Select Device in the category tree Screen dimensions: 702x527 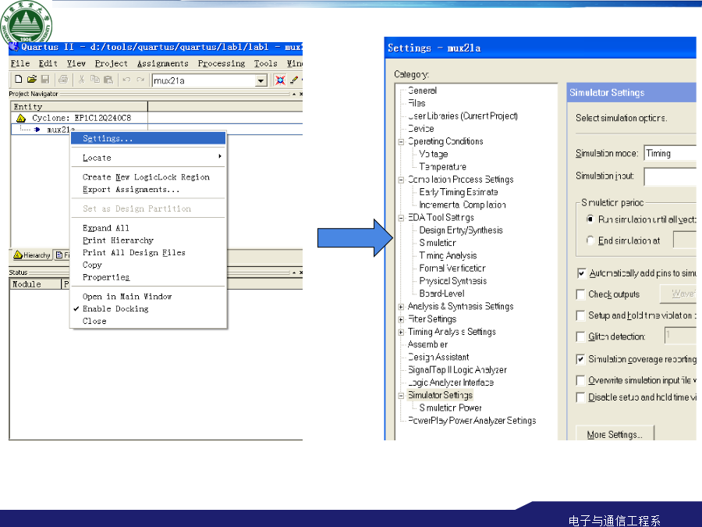[421, 129]
